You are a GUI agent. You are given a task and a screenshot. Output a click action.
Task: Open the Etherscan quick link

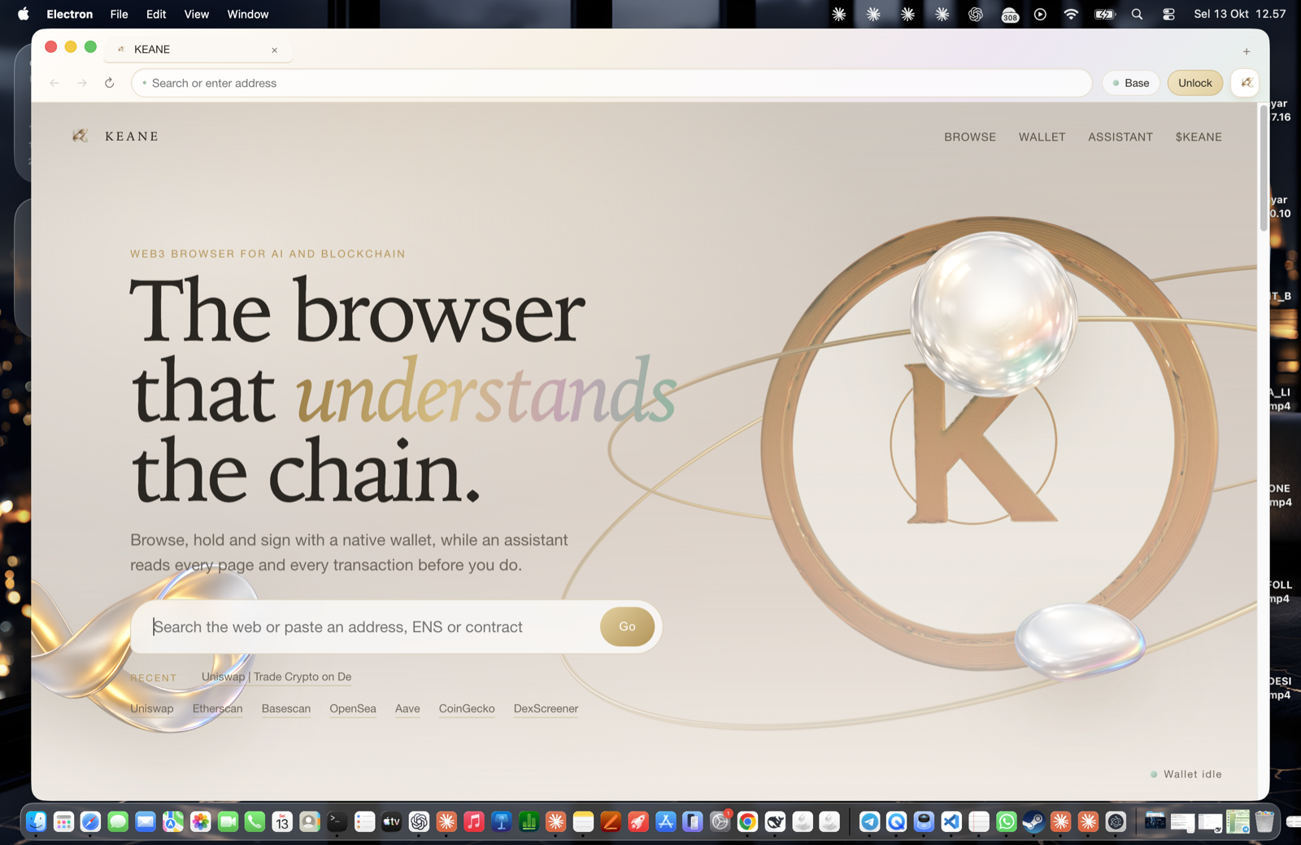pyautogui.click(x=218, y=709)
